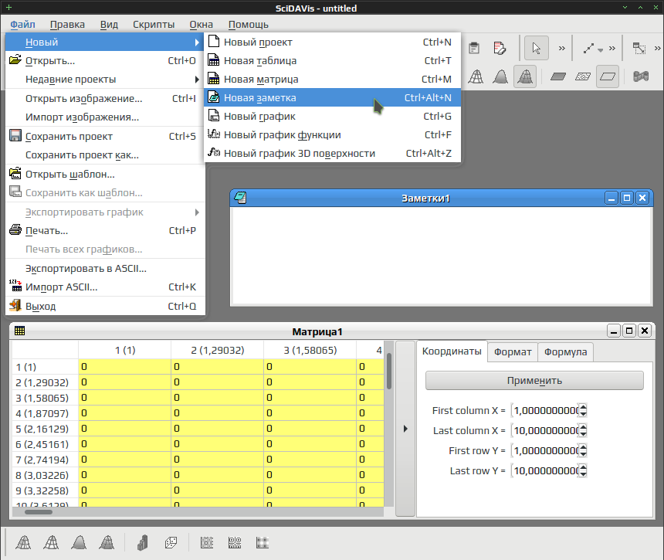The height and width of the screenshot is (560, 664).
Task: Switch to the Формула tab
Action: click(x=565, y=352)
